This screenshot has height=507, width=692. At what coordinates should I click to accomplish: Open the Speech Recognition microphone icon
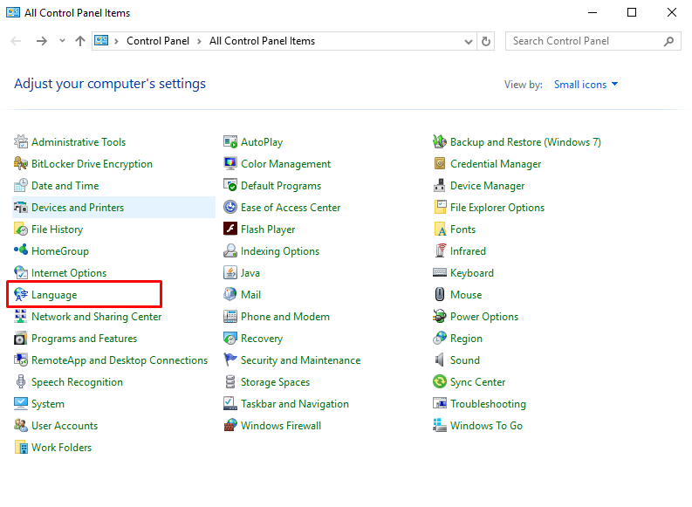tap(21, 381)
